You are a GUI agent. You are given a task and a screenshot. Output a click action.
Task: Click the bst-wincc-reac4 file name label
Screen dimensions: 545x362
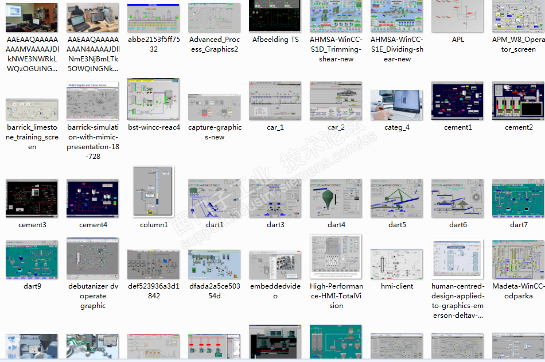[x=154, y=127]
